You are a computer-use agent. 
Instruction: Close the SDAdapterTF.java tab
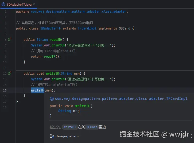[x=34, y=5]
